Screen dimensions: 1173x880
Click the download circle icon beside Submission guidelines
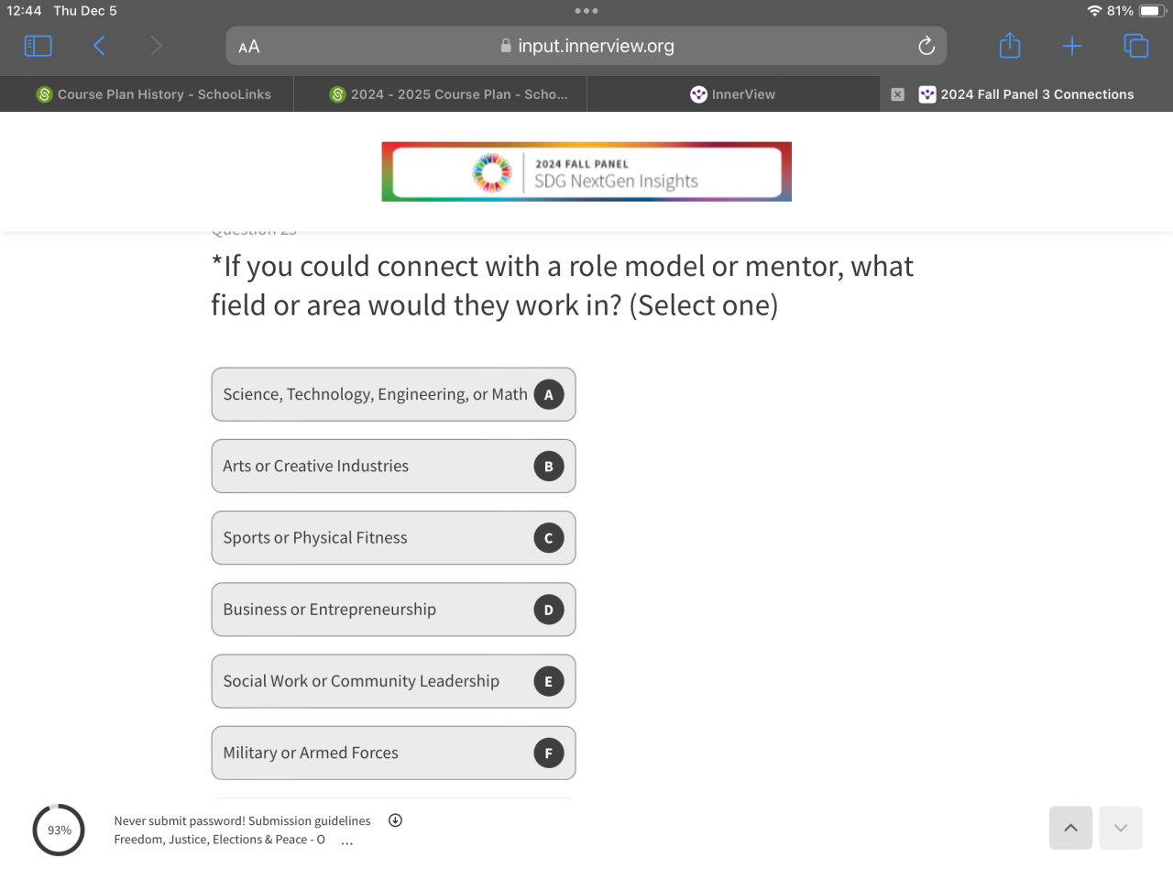click(x=395, y=820)
